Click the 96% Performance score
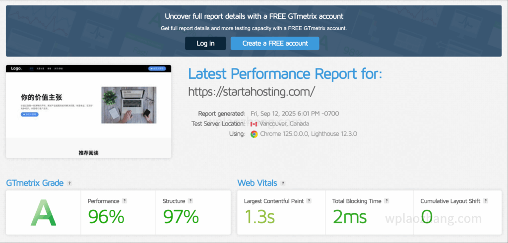 (106, 217)
